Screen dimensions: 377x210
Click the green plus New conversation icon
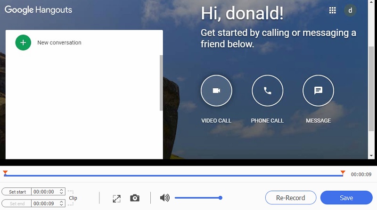[x=23, y=42]
